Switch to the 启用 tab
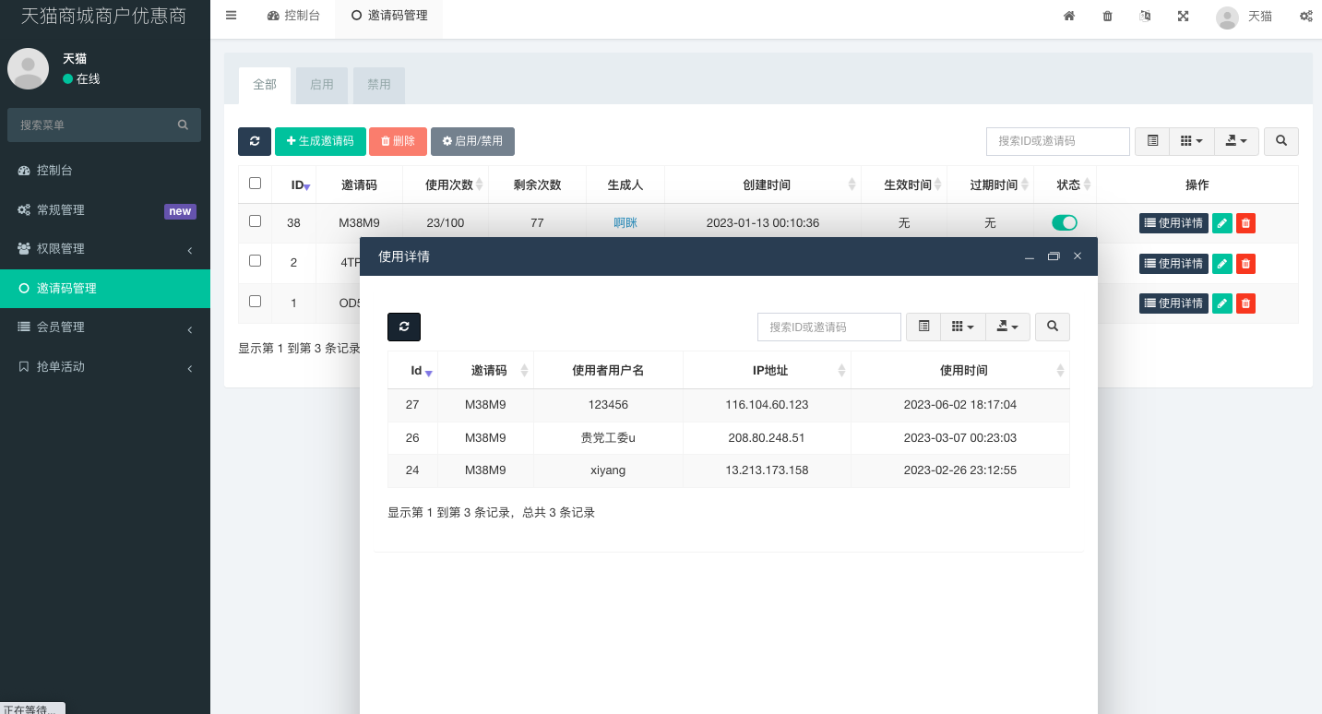The image size is (1322, 714). pos(322,85)
